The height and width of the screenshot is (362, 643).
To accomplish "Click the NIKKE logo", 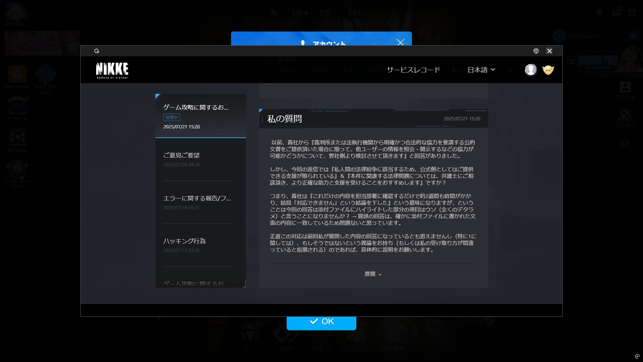I will click(112, 70).
